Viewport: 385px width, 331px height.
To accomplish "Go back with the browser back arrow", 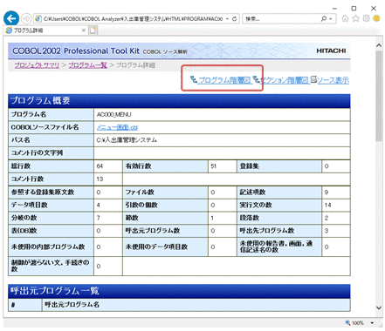I will click(11, 18).
